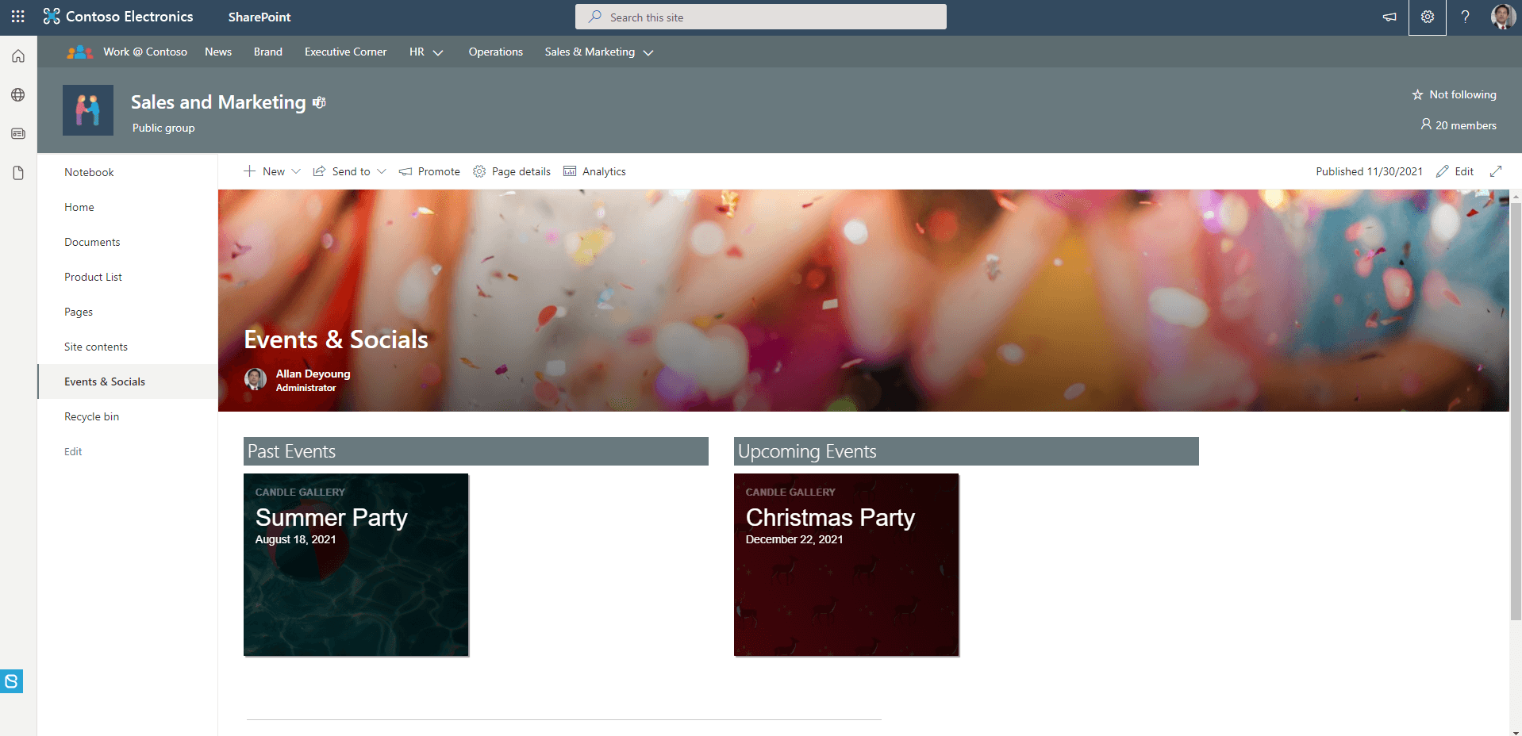The width and height of the screenshot is (1522, 736).
Task: Open the Summer Party event card
Action: pyautogui.click(x=356, y=565)
